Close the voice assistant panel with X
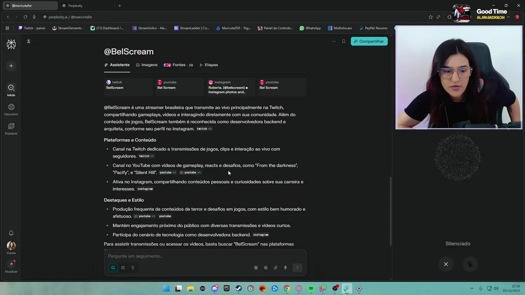Image resolution: width=525 pixels, height=295 pixels. [x=446, y=264]
